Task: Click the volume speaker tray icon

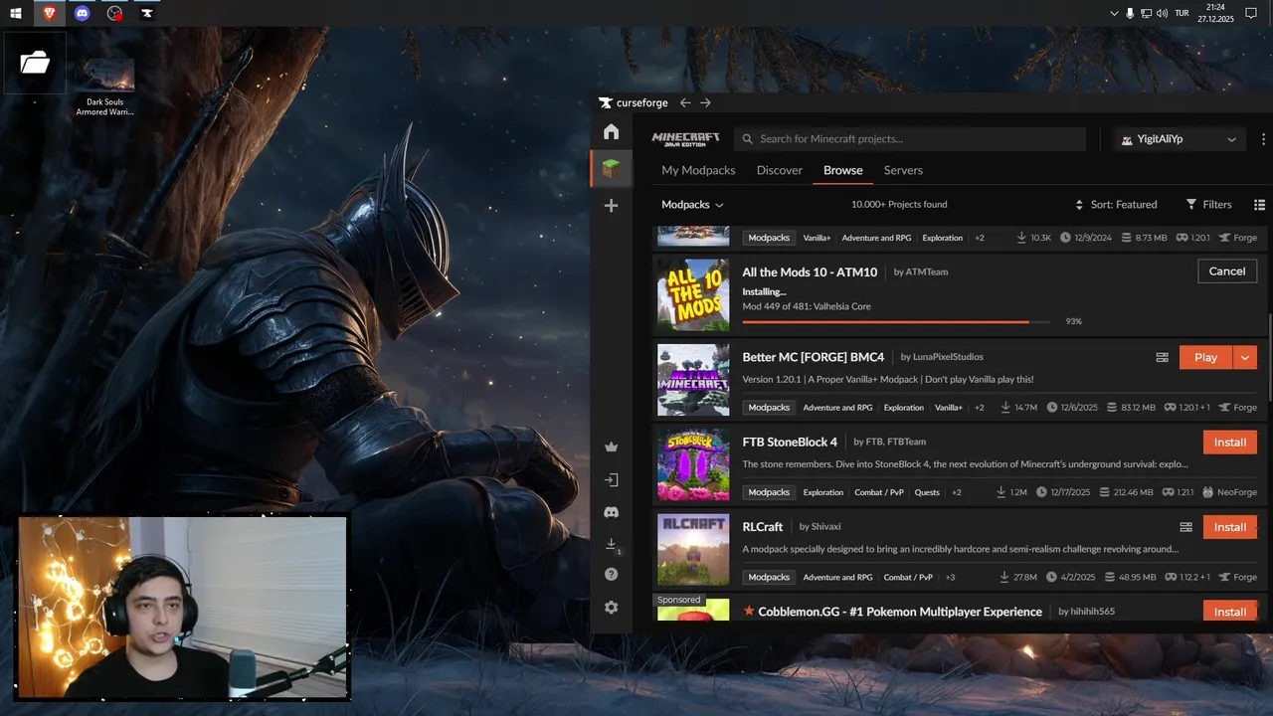Action: click(x=1163, y=13)
